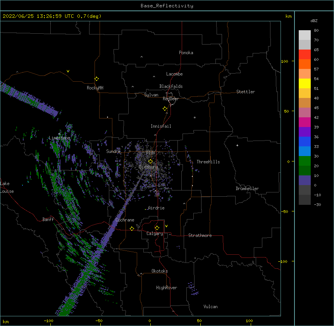Click the 80 value atop the dBZ legend
Image resolution: width=334 pixels, height=326 pixels.
[316, 31]
